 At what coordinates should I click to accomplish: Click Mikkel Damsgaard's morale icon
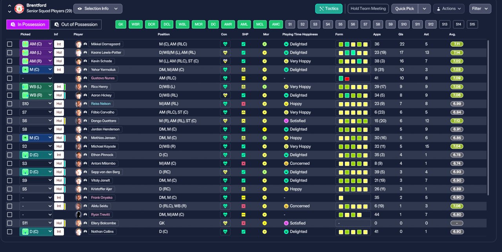265,44
